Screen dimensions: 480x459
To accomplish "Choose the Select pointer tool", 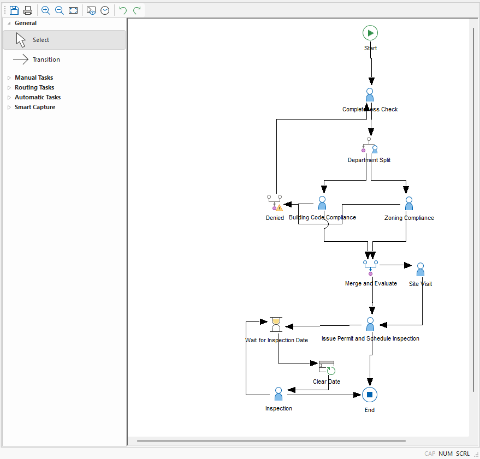I will pos(64,40).
